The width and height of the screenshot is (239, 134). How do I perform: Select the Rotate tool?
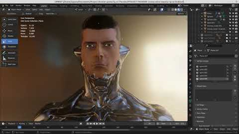tap(10, 36)
